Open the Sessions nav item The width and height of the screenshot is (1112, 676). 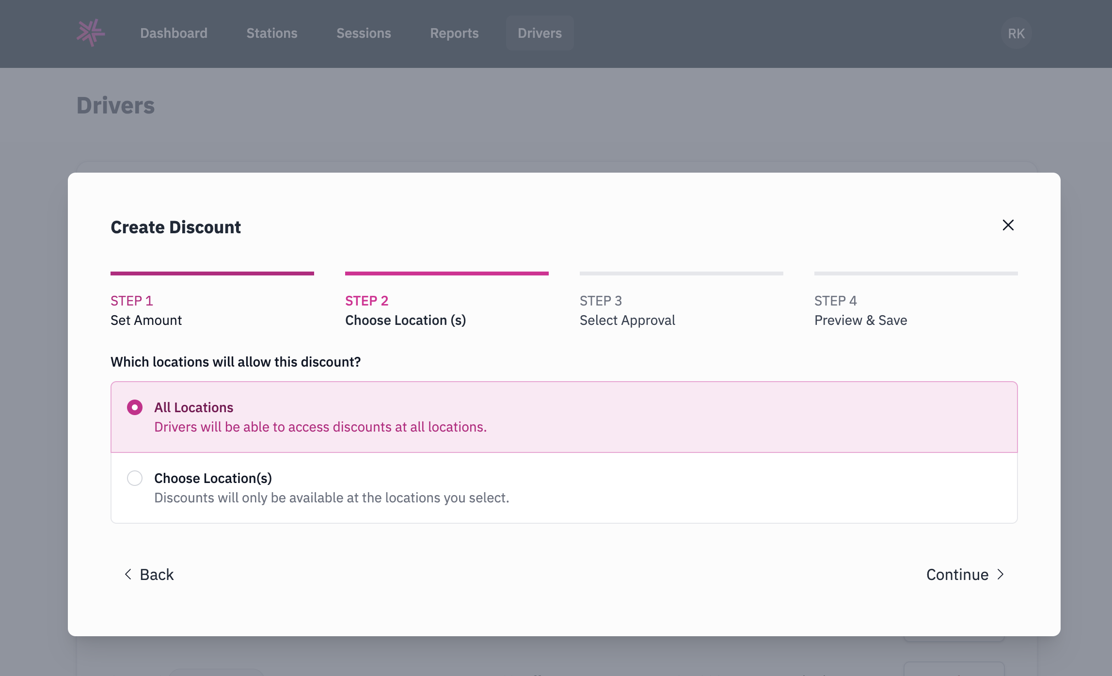(364, 33)
